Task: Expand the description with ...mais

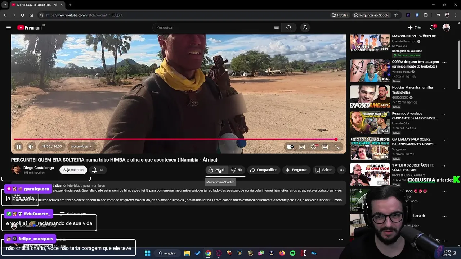Action: coord(336,200)
